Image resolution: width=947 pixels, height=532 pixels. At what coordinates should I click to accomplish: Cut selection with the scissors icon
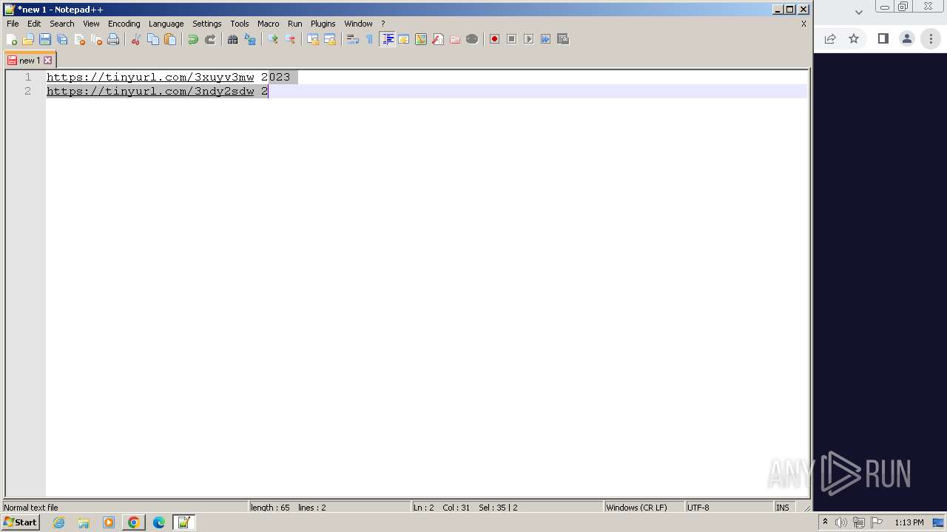(135, 39)
